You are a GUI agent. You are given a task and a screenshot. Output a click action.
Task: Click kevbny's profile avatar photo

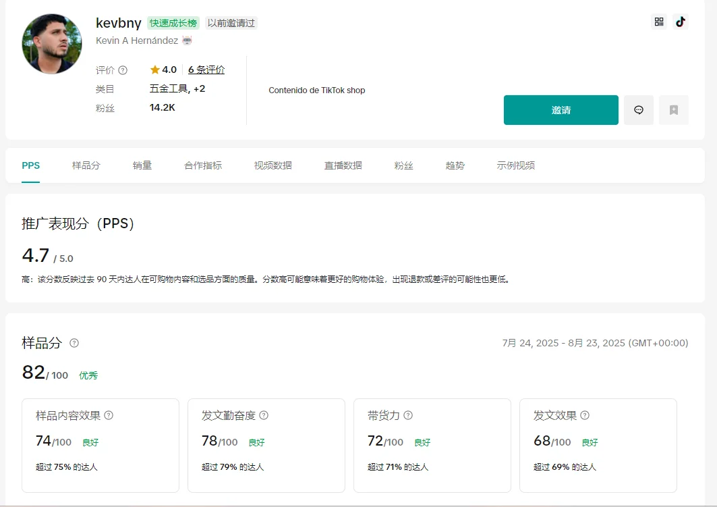click(51, 43)
